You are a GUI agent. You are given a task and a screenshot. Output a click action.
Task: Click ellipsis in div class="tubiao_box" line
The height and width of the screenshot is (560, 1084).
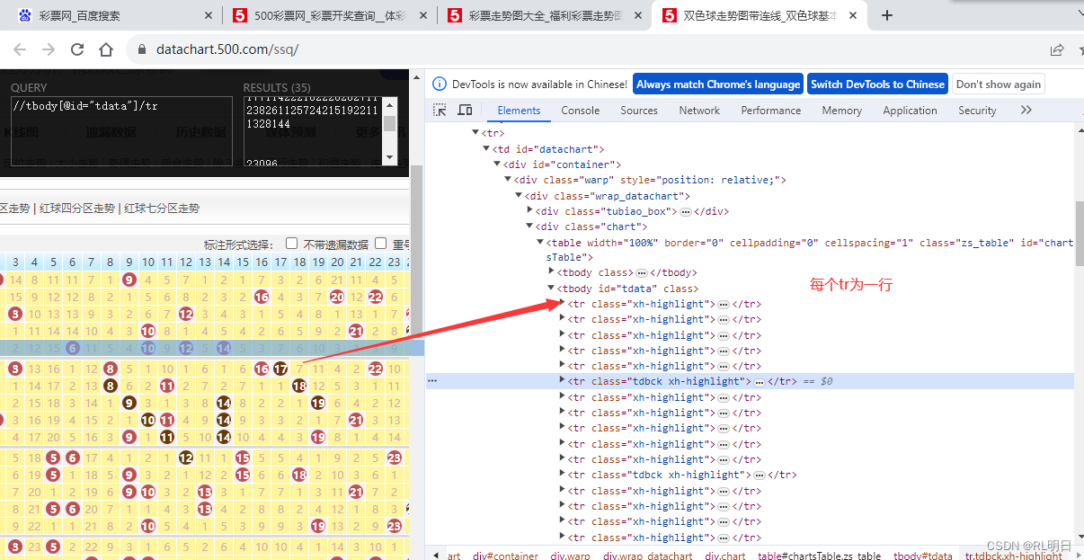pyautogui.click(x=685, y=211)
